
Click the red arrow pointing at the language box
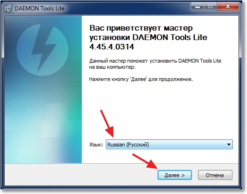point(107,123)
